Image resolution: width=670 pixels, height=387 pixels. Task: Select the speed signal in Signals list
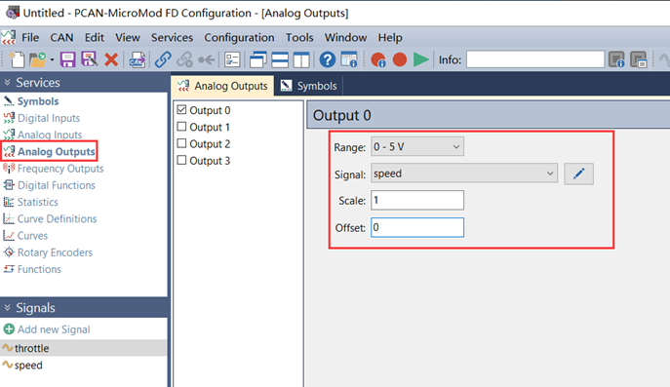tap(83, 366)
